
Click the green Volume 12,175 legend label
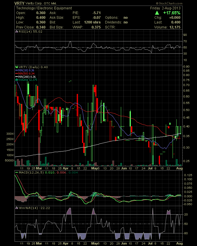coord(28,80)
